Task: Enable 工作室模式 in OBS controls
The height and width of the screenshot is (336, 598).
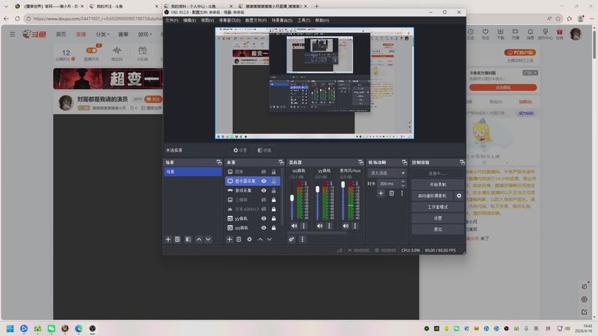Action: [x=437, y=207]
